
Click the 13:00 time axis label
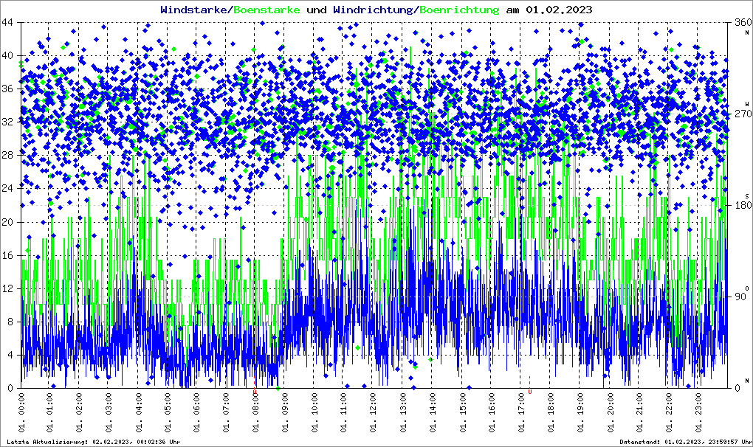point(403,412)
